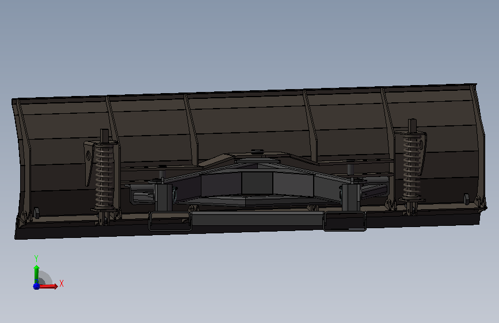Select the right rectangular loop guard at bottom

tap(345, 221)
